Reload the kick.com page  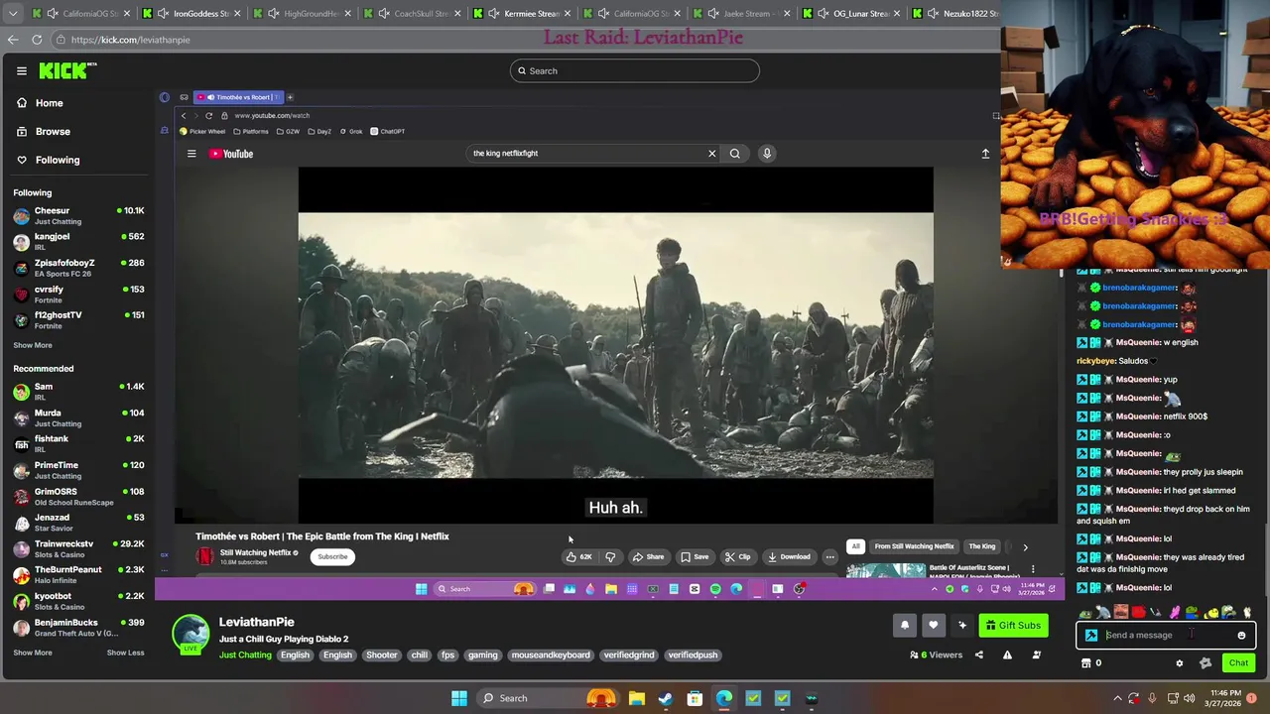pyautogui.click(x=37, y=40)
